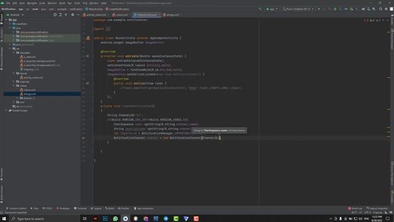Open Photoshop from the taskbar
The height and width of the screenshot is (222, 394).
105,218
